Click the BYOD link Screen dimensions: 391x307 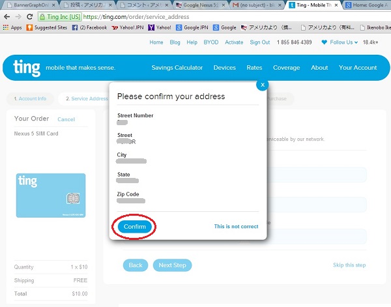[211, 42]
